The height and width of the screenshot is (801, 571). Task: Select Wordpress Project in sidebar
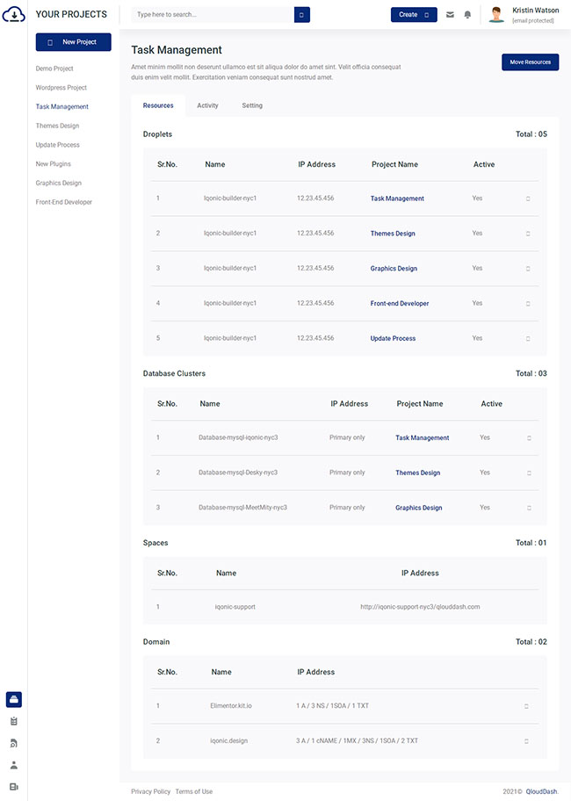pos(61,88)
